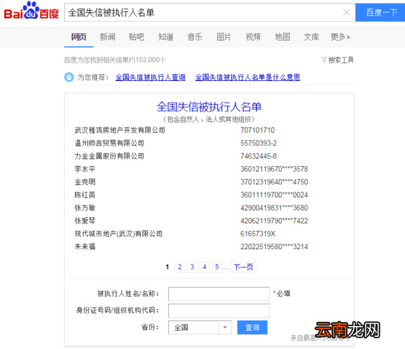Click the Baidu logo
Screen dimensions: 405x349
[x=31, y=11]
